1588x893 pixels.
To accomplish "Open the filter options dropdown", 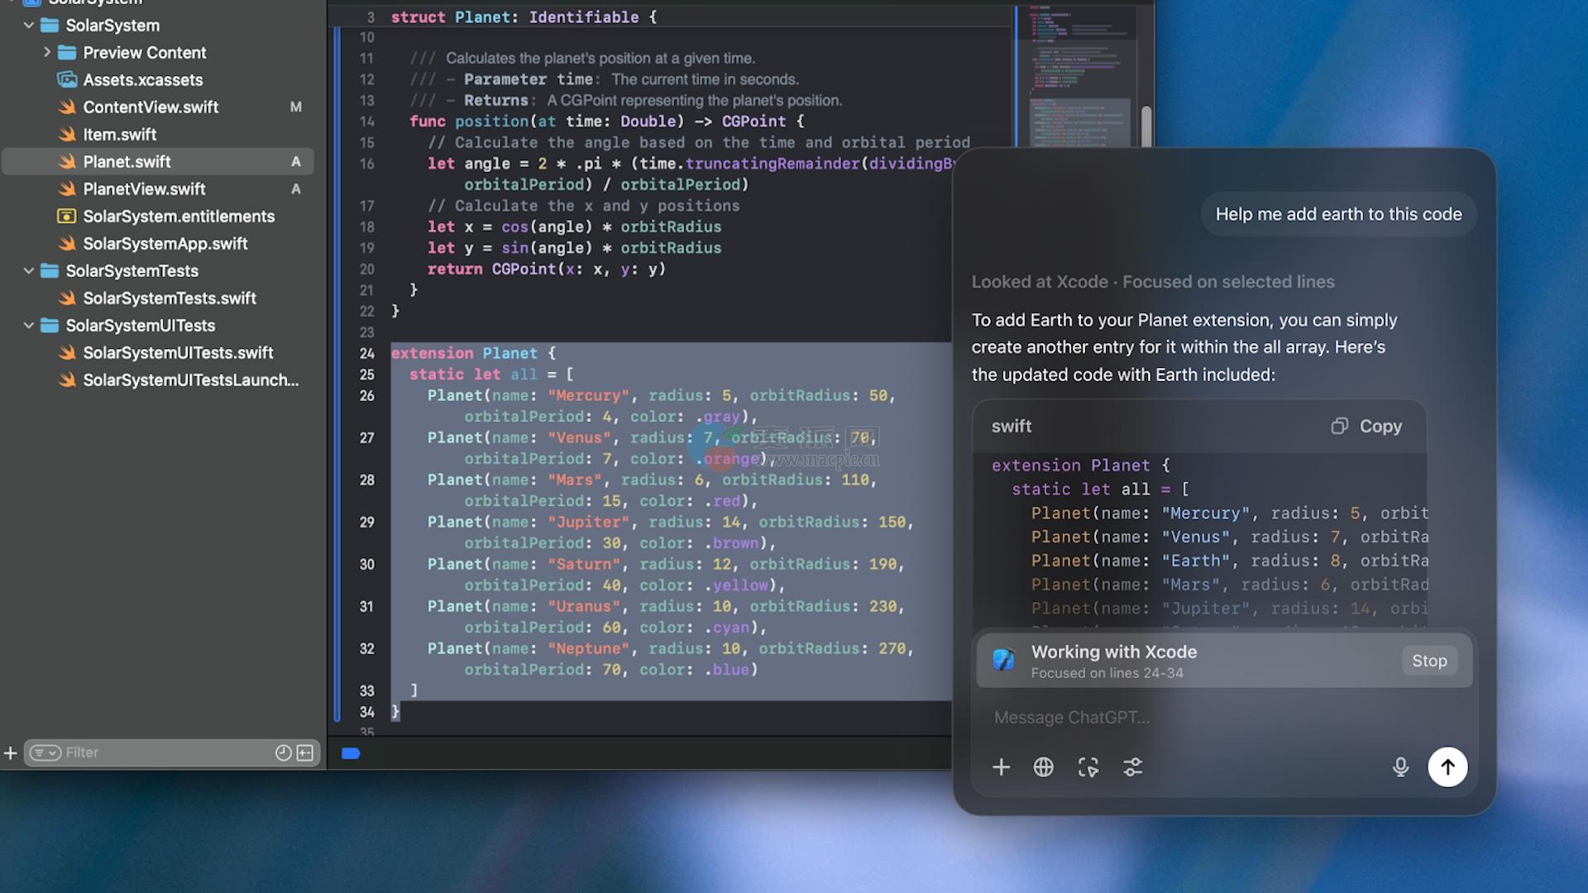I will [45, 752].
